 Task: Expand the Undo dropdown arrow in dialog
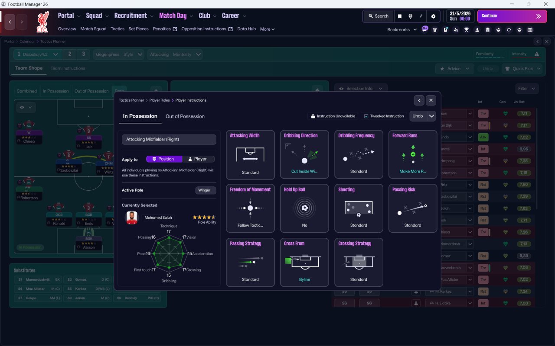click(x=431, y=116)
